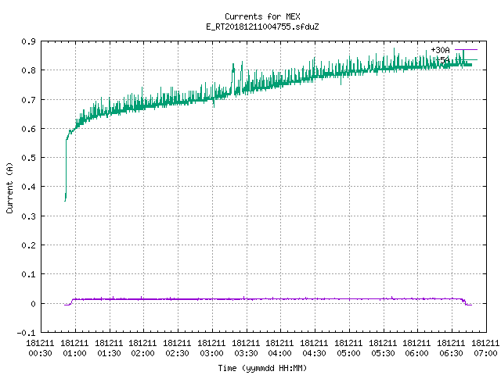Viewport: 501px width, 375px height.
Task: Click the -0.1 y-axis tick value
Action: [x=26, y=333]
